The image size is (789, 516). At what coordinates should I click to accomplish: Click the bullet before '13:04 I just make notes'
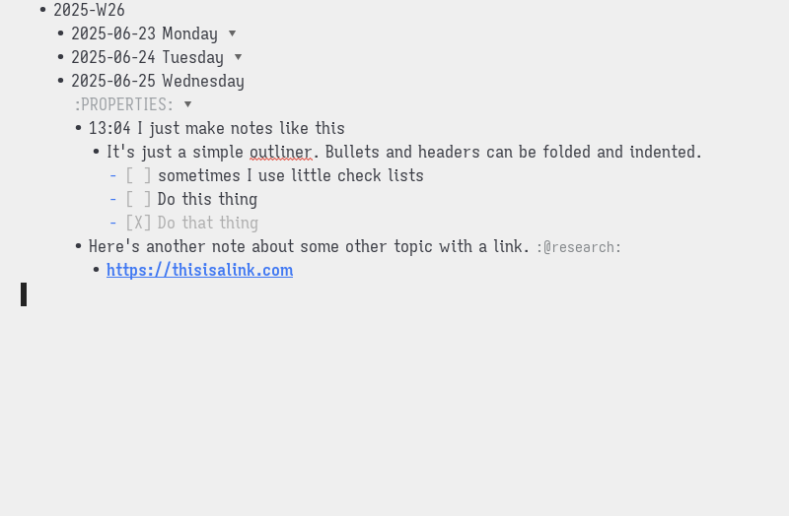tap(78, 128)
